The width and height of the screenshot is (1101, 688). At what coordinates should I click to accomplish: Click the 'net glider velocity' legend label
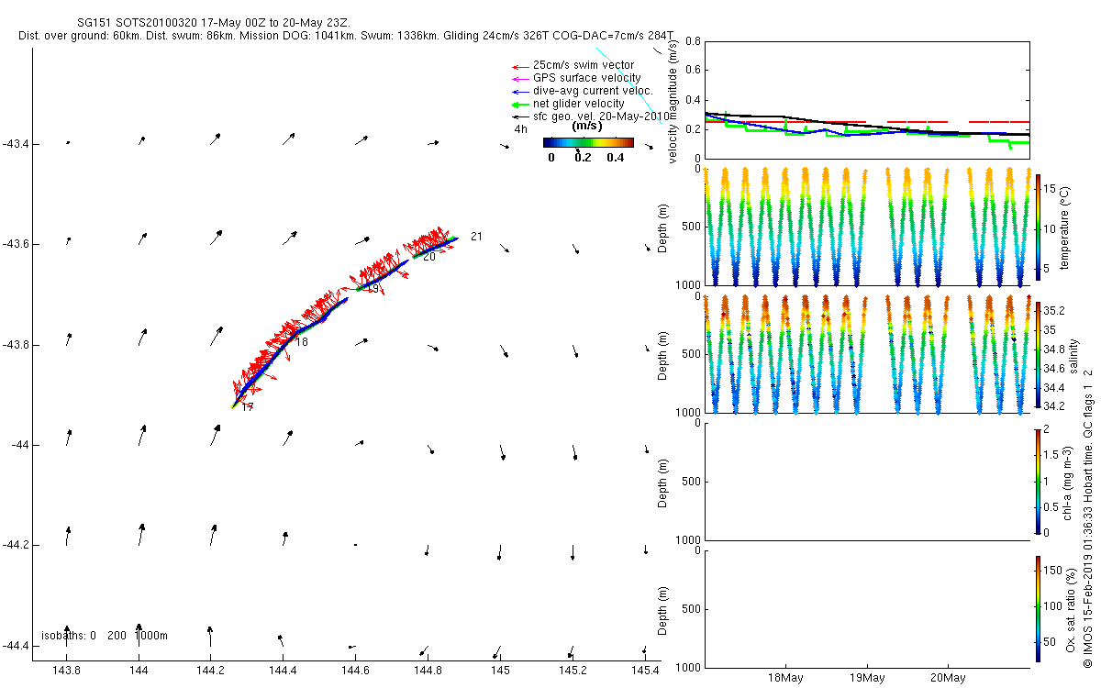coord(579,104)
